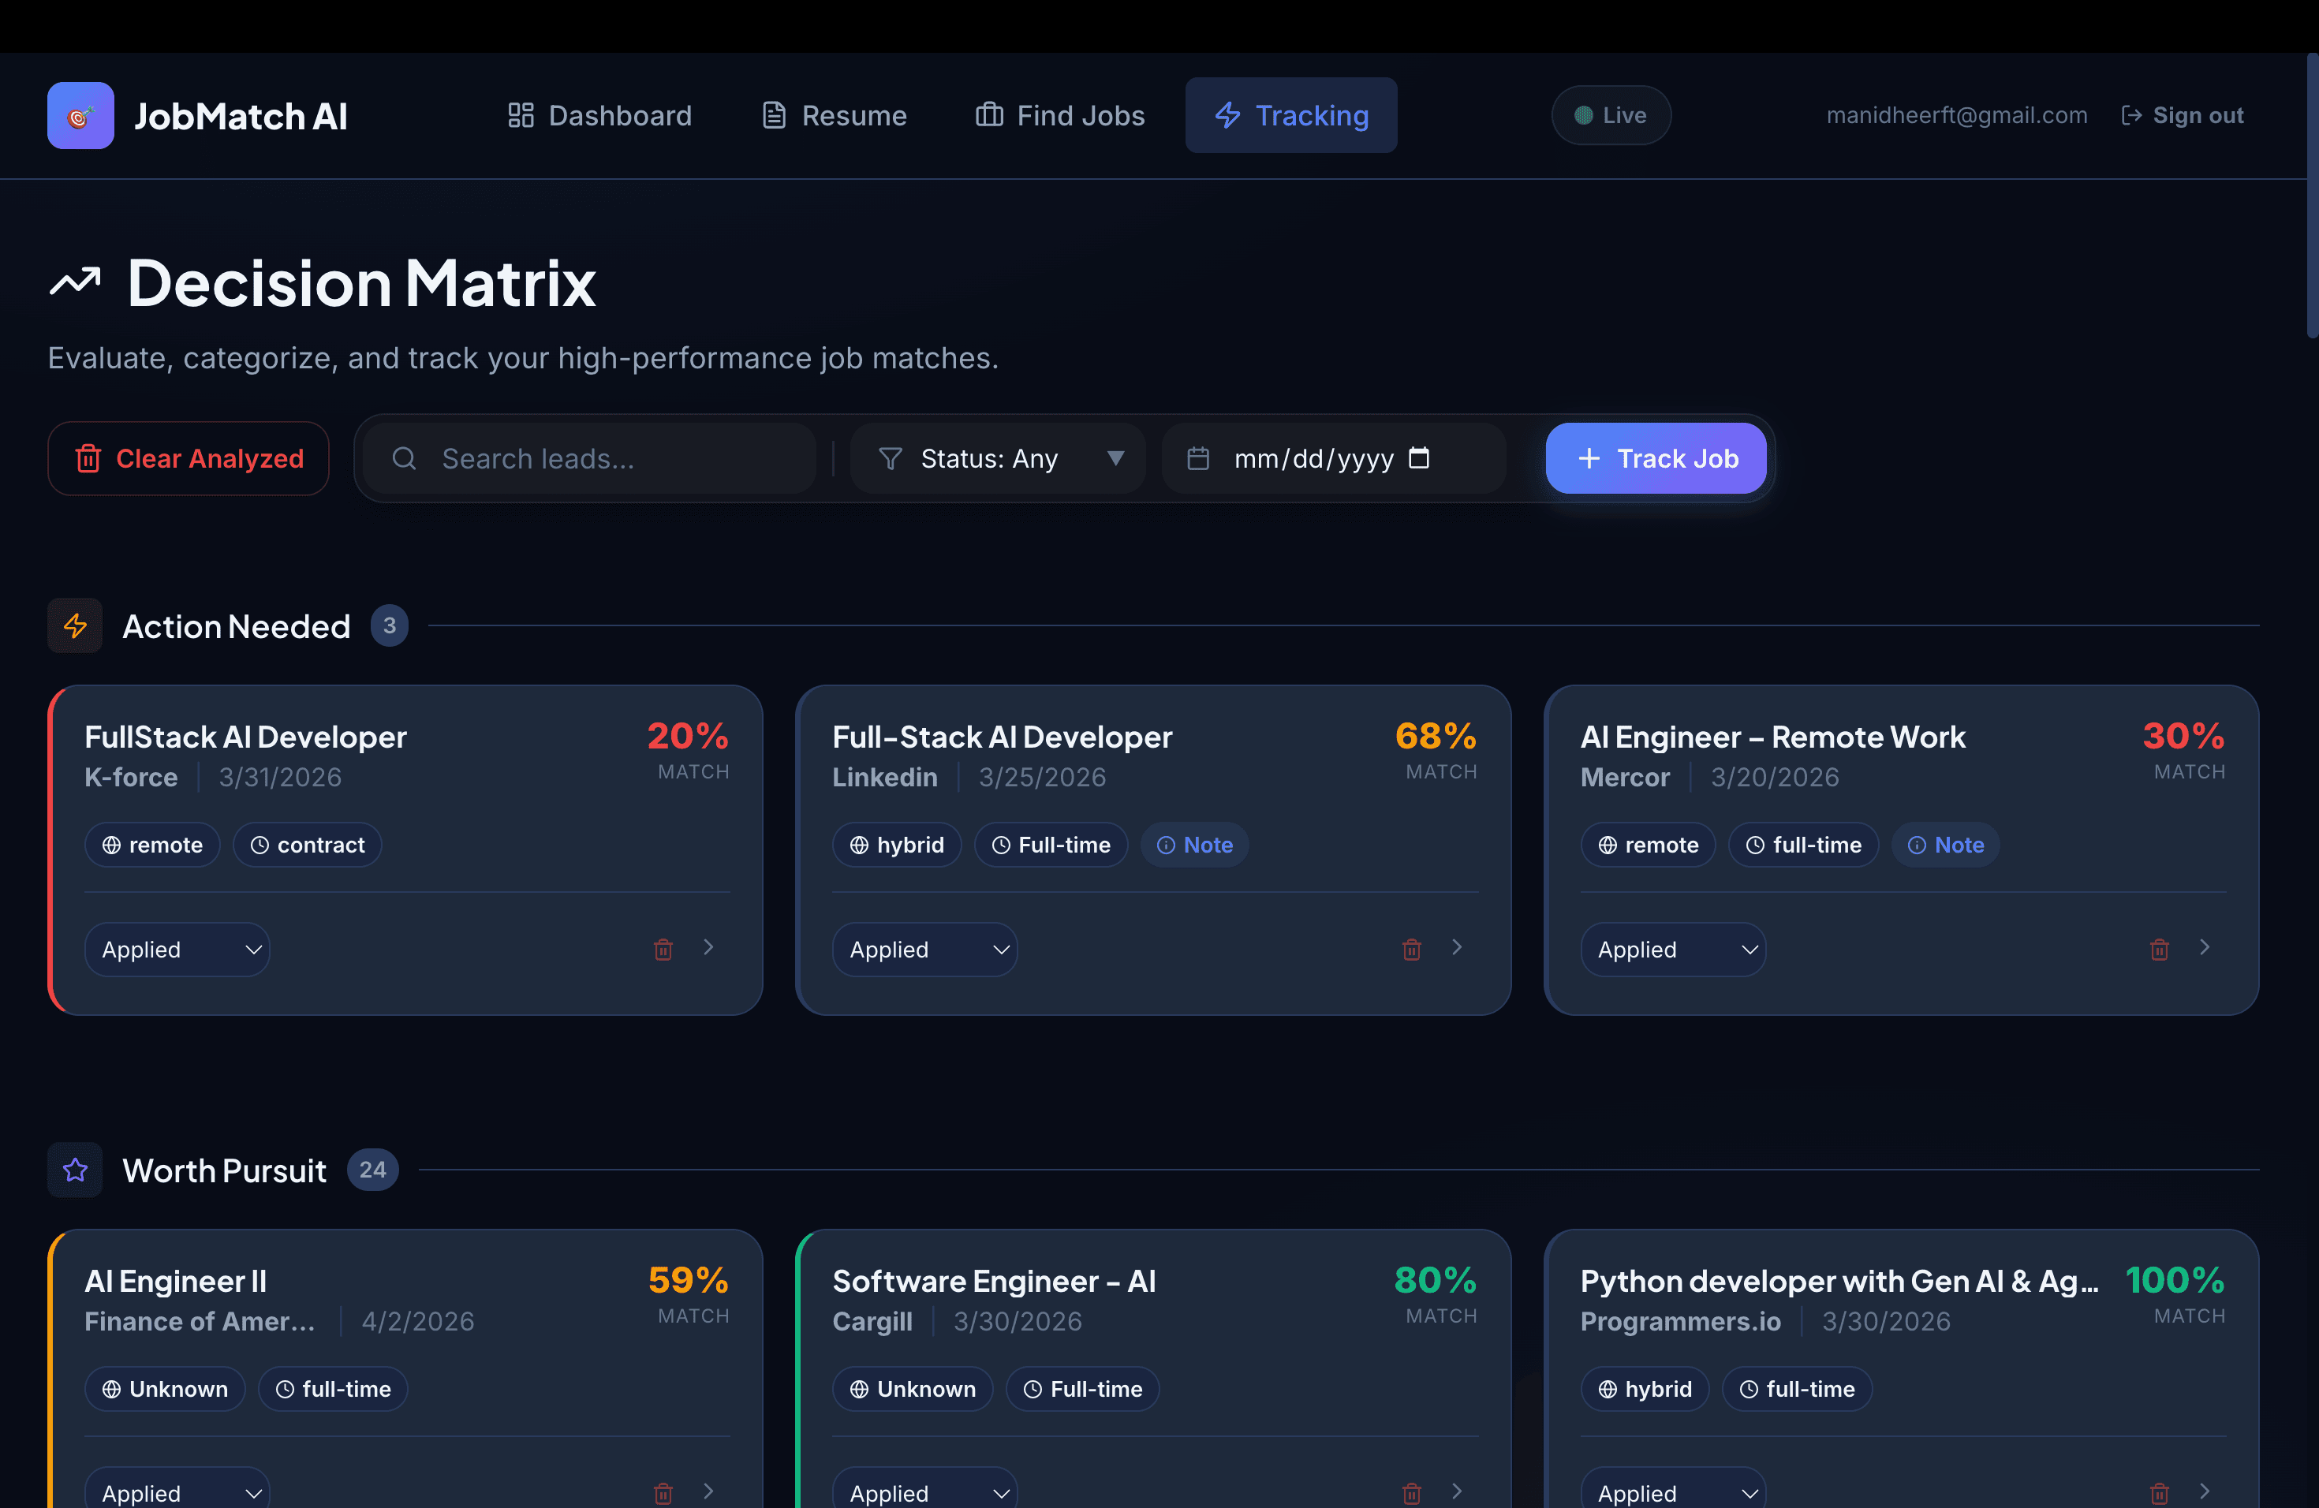Open Status: Any filter dropdown
The height and width of the screenshot is (1508, 2319).
pos(998,459)
